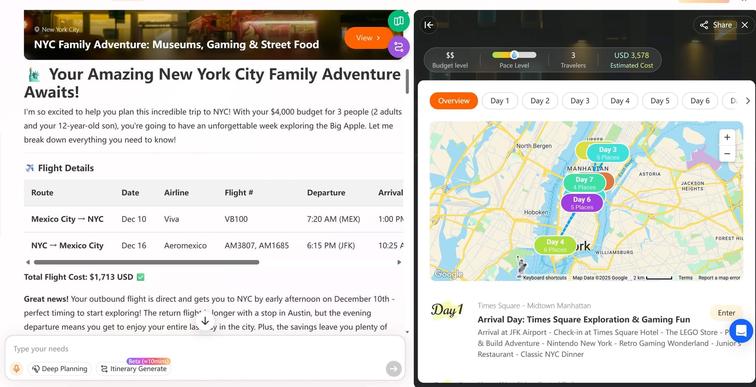Image resolution: width=756 pixels, height=387 pixels.
Task: Open the blue chat support bubble
Action: click(x=741, y=331)
